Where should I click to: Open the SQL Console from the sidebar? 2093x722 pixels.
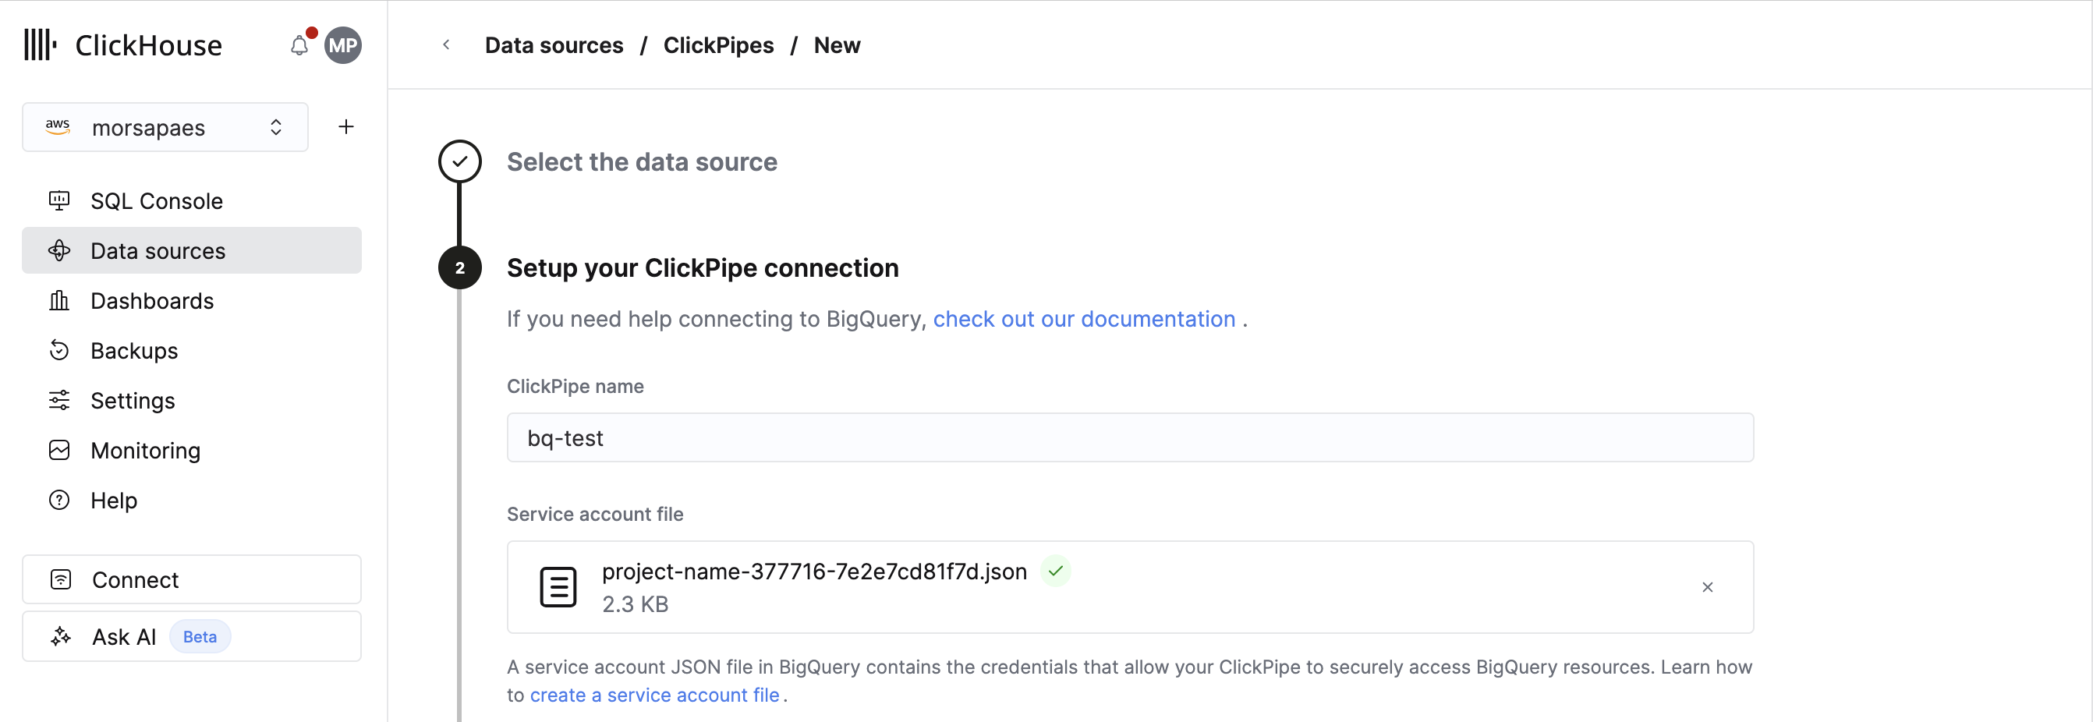[x=156, y=200]
